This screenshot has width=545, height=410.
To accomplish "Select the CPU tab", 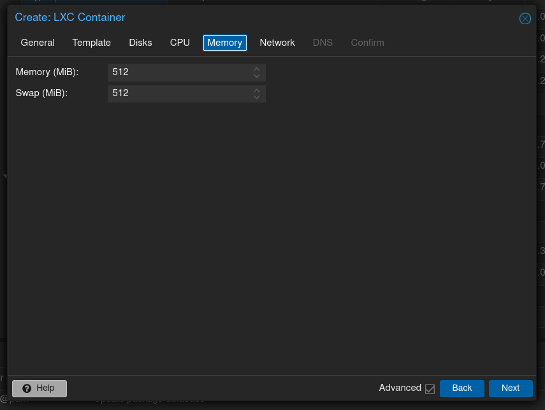I will 180,43.
